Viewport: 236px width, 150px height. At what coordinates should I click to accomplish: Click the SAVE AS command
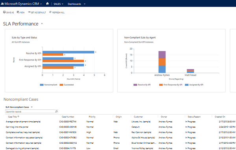click(8, 12)
